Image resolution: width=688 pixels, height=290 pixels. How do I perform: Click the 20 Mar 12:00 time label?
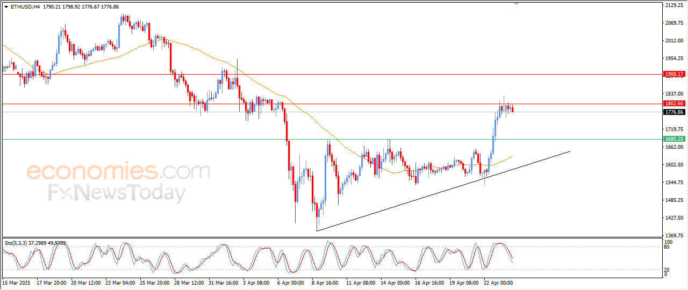click(x=86, y=282)
